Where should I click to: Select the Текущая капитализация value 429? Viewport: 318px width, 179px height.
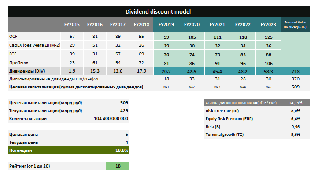124,110
